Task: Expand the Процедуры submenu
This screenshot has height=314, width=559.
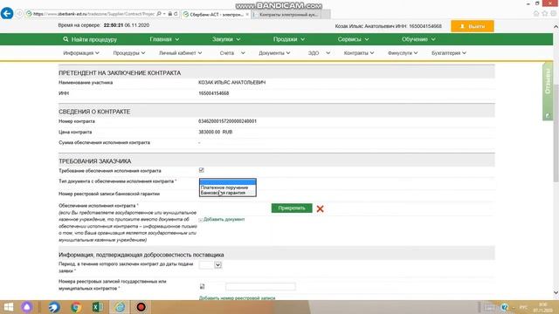Action: coord(129,53)
